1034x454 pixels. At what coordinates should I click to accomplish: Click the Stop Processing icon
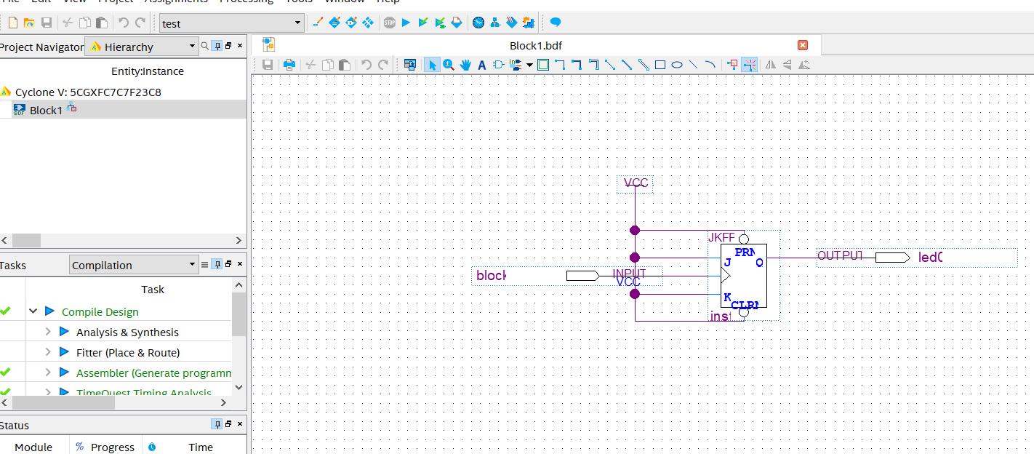[x=390, y=23]
